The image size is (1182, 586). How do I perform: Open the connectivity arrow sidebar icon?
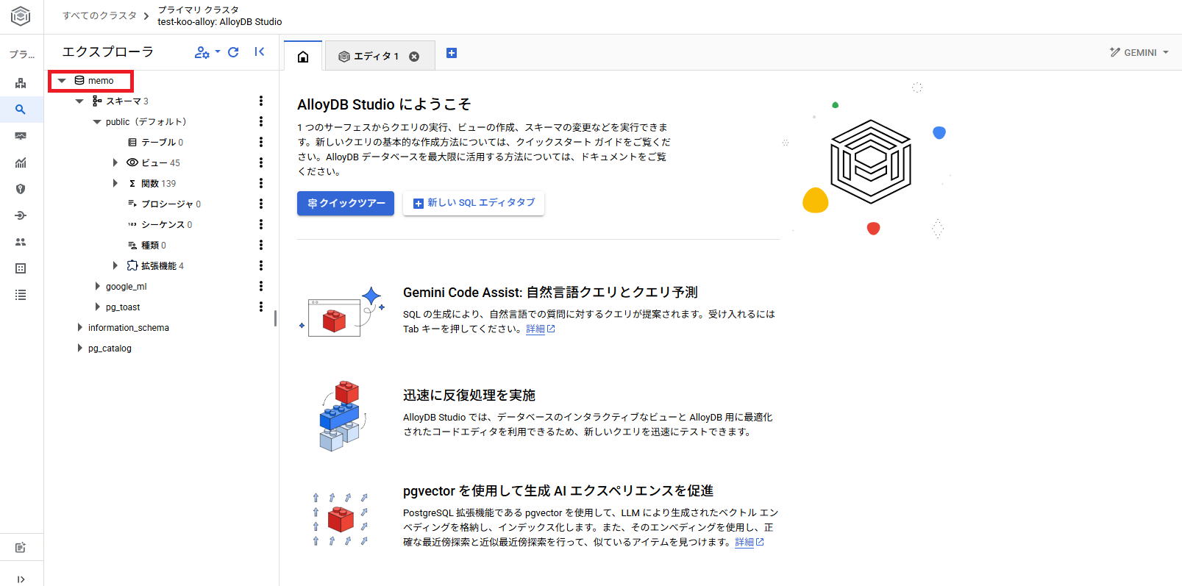tap(21, 215)
